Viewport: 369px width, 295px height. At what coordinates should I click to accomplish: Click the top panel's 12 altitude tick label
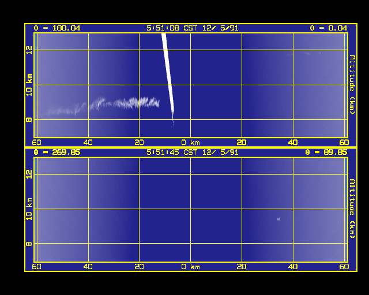(29, 50)
